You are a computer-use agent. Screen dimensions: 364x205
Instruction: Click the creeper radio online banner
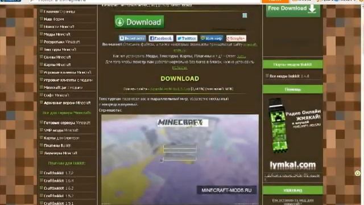point(295,125)
